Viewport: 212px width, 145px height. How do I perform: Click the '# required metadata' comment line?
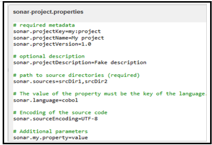click(x=44, y=25)
